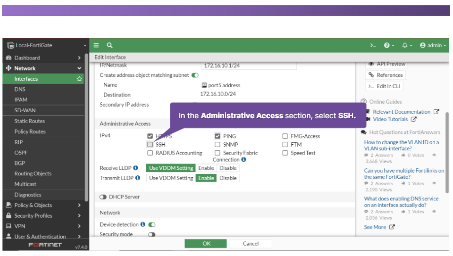The width and height of the screenshot is (453, 256).
Task: Open the search magnifier icon in header
Action: pos(110,45)
